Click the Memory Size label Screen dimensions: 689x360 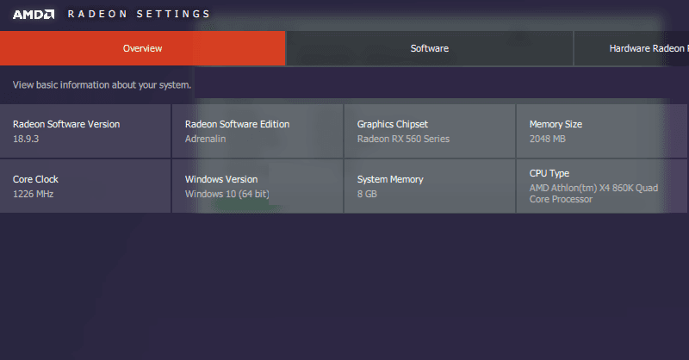pos(556,124)
